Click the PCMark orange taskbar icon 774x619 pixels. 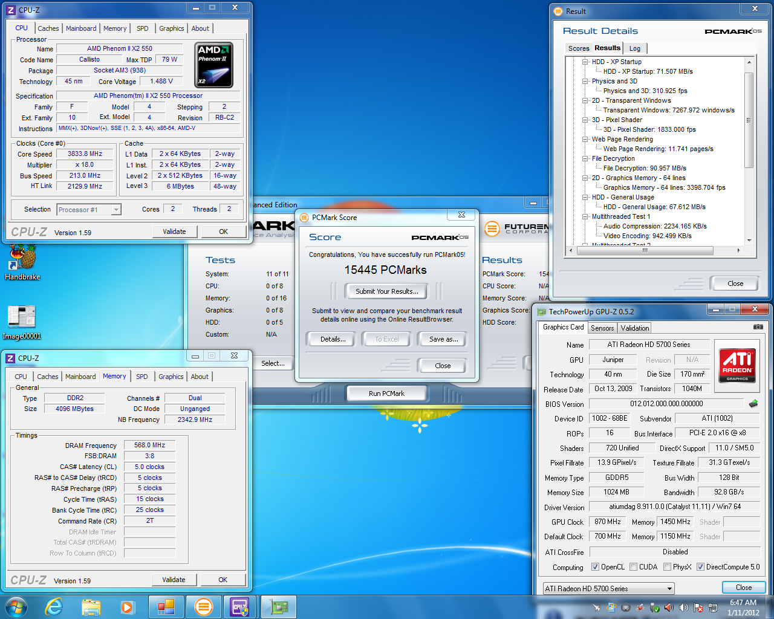pos(204,607)
